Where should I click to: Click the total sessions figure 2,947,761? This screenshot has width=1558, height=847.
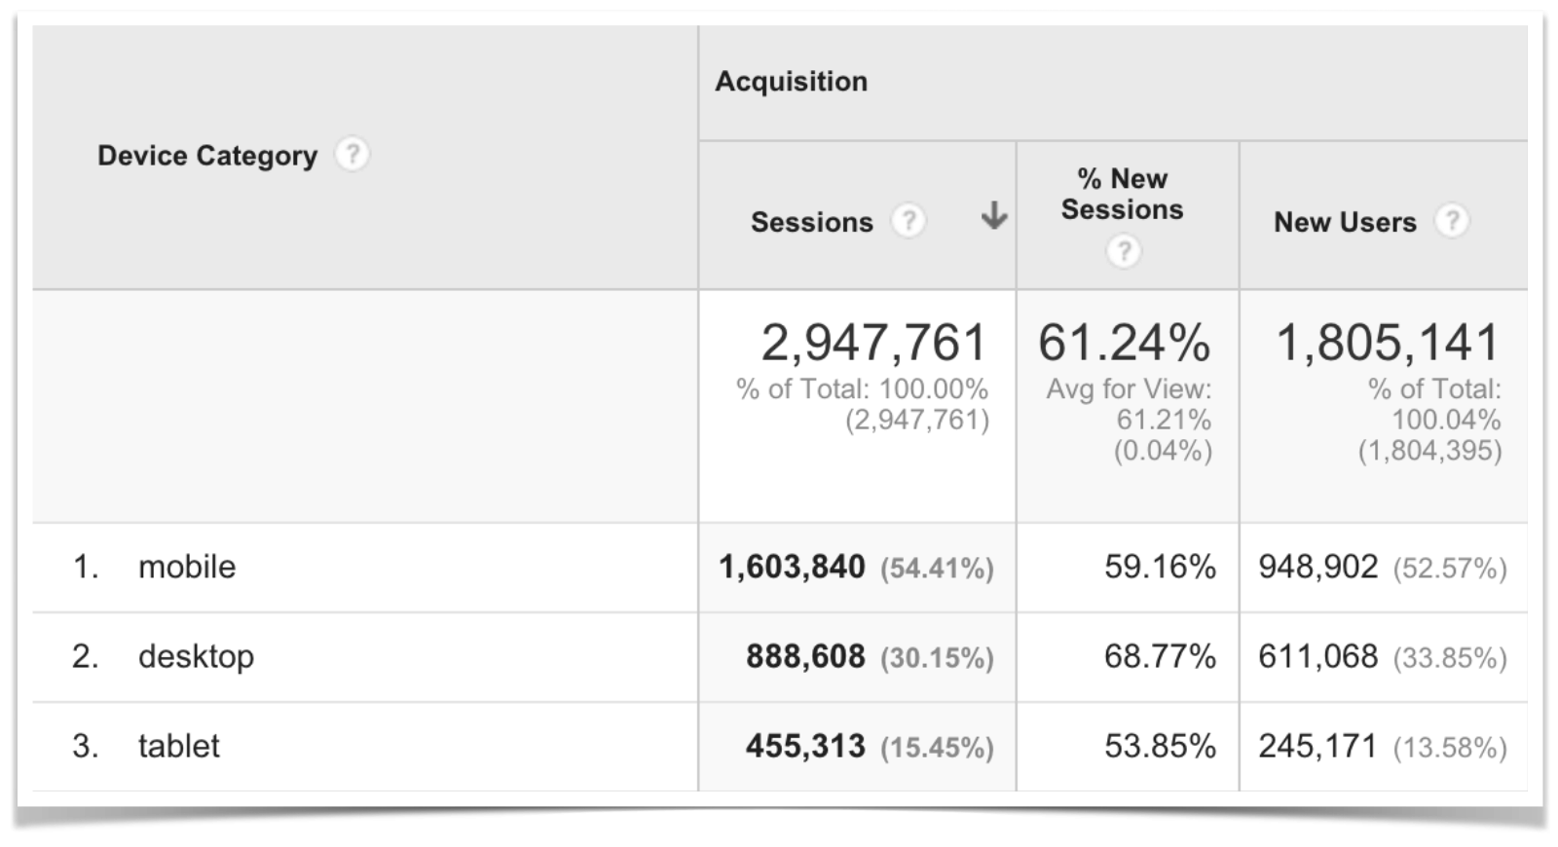872,343
